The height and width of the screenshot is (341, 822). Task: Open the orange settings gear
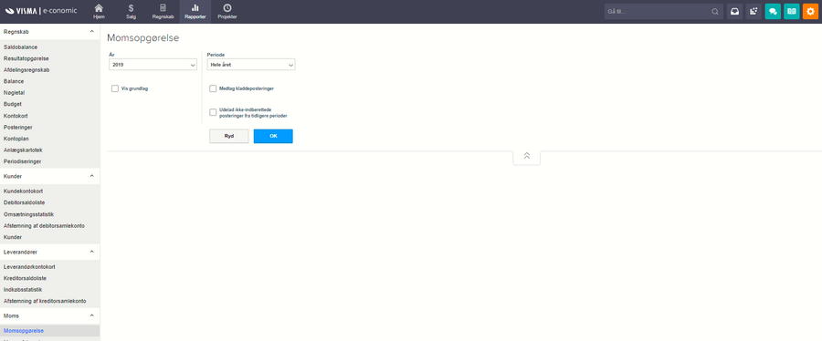point(810,12)
